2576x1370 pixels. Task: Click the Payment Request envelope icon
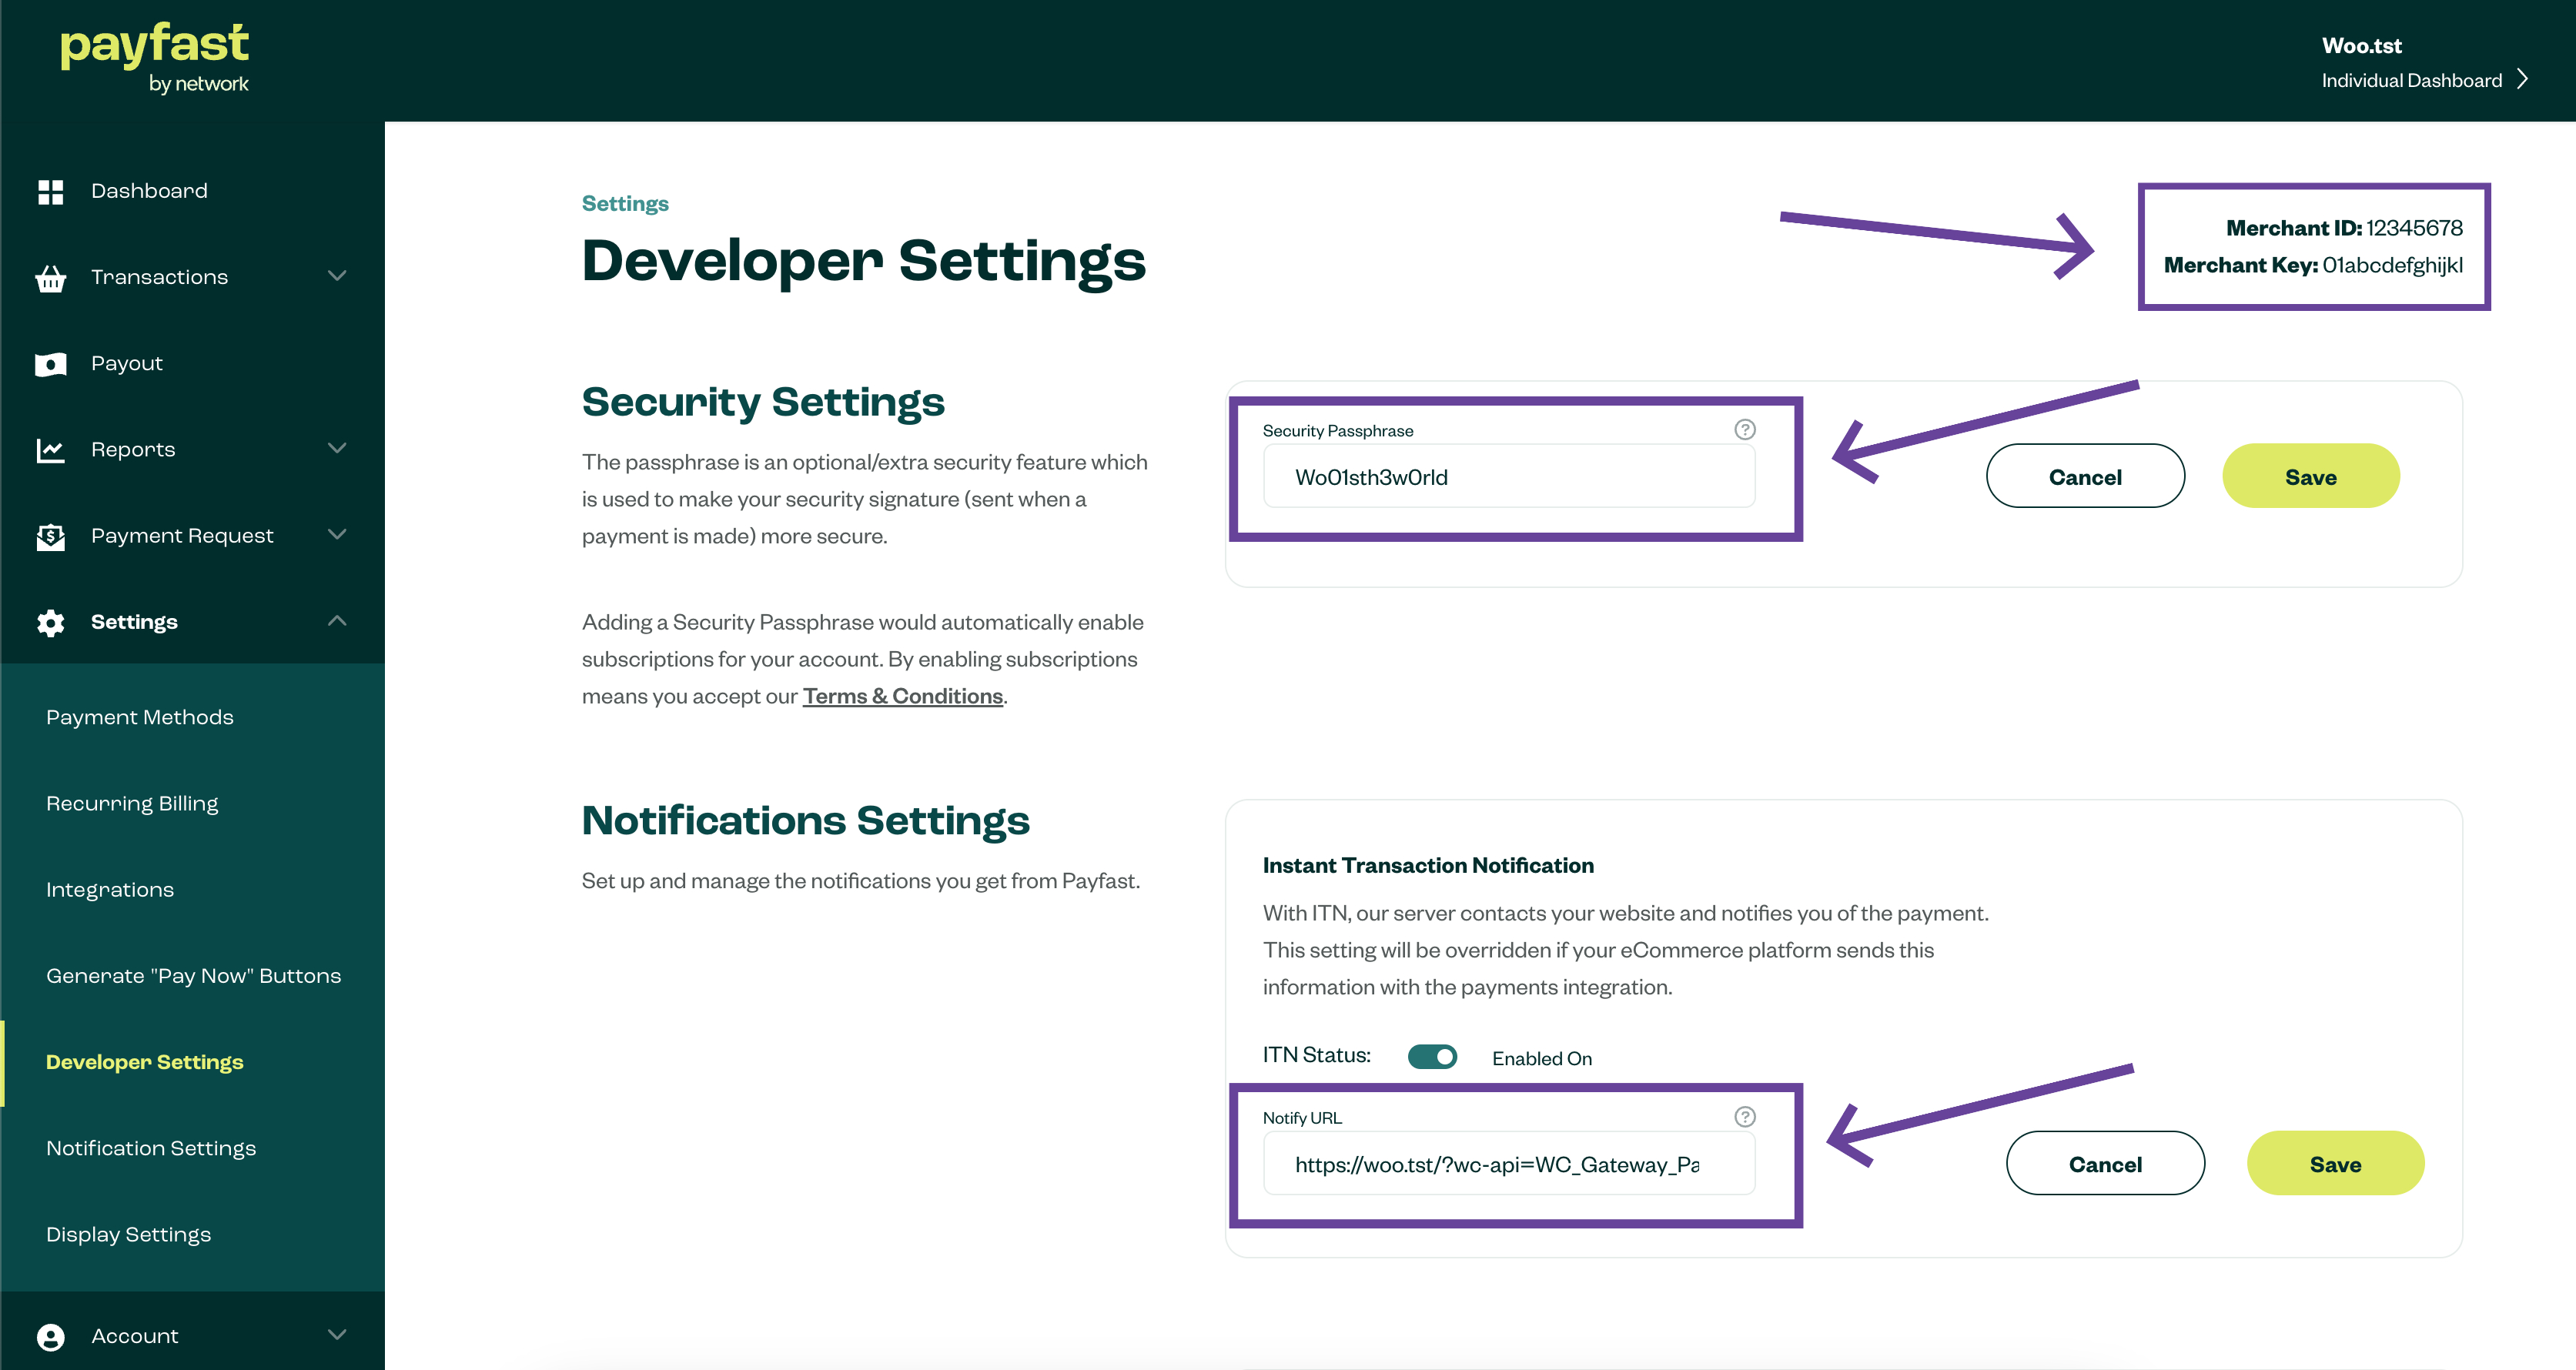click(50, 537)
